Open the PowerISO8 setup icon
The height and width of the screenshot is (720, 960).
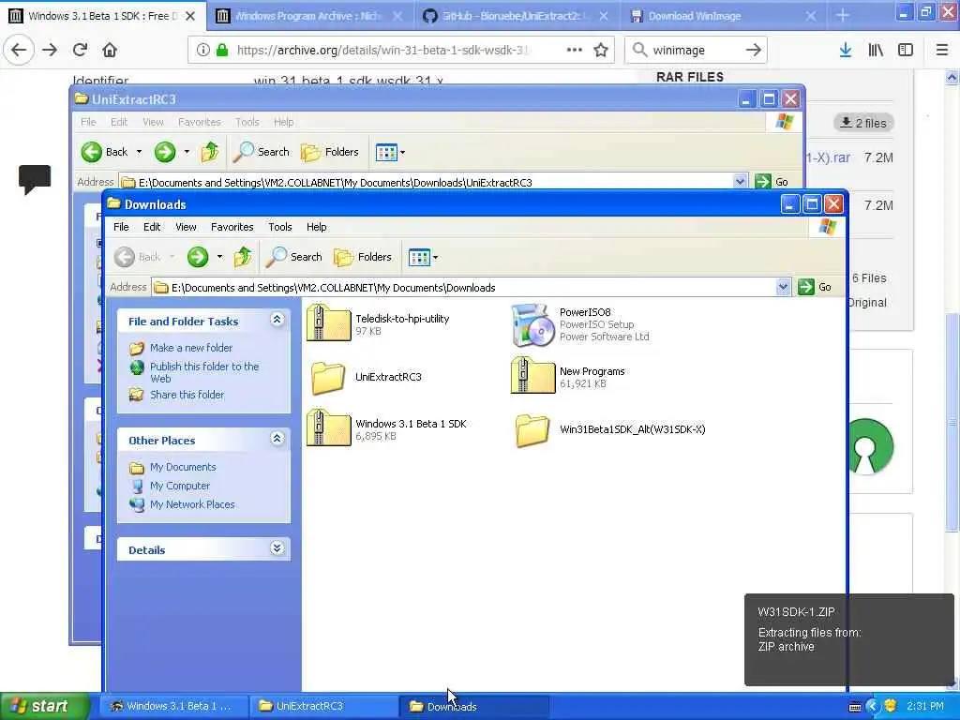coord(532,324)
